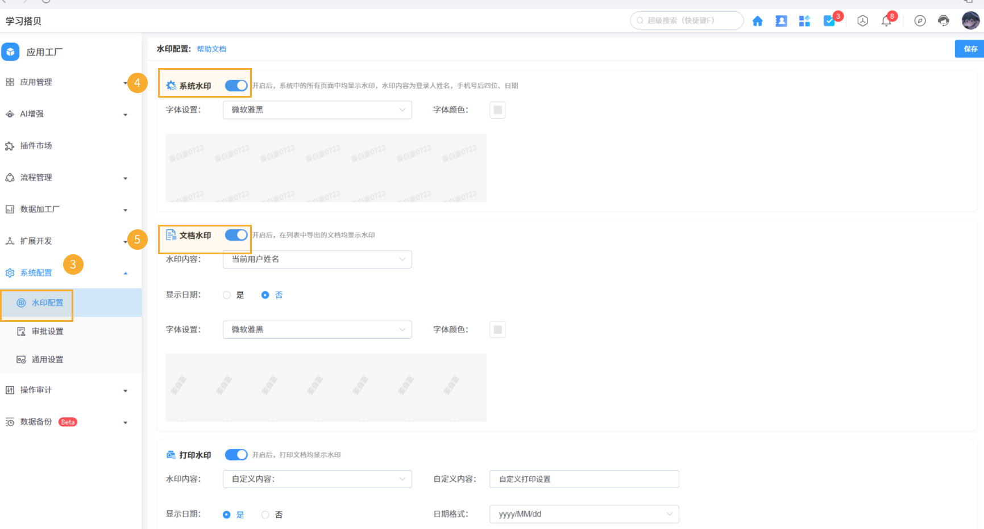Click the user avatar picture
Viewport: 984px width, 529px height.
point(970,20)
